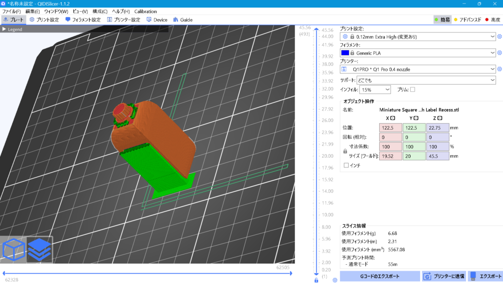Switch to 3D editor view cube icon
503x283 pixels.
pyautogui.click(x=14, y=250)
